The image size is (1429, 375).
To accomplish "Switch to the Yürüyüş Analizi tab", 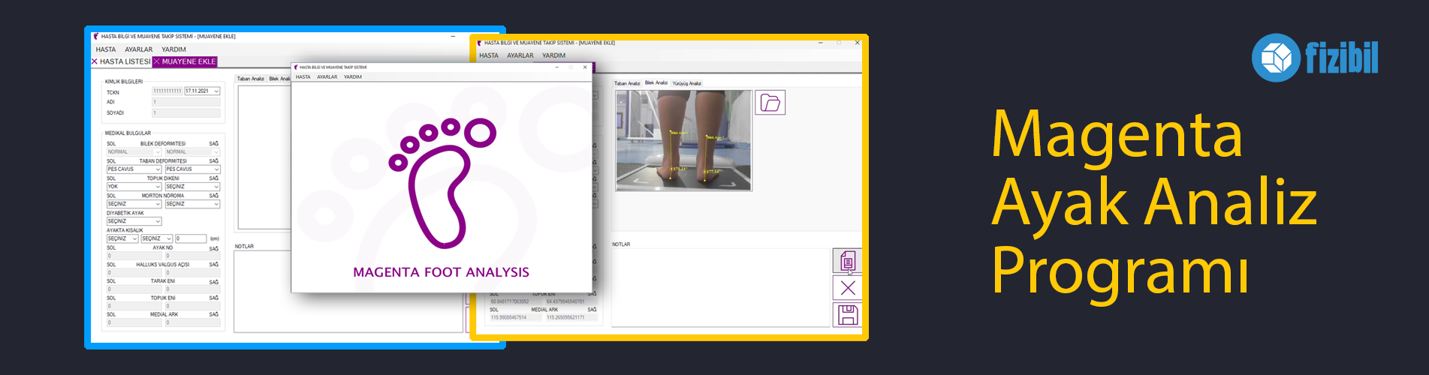I will (686, 83).
